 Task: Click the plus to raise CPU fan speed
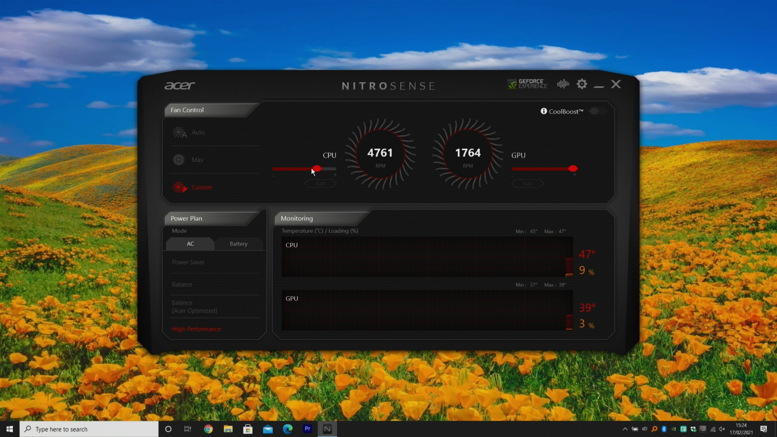tap(335, 174)
